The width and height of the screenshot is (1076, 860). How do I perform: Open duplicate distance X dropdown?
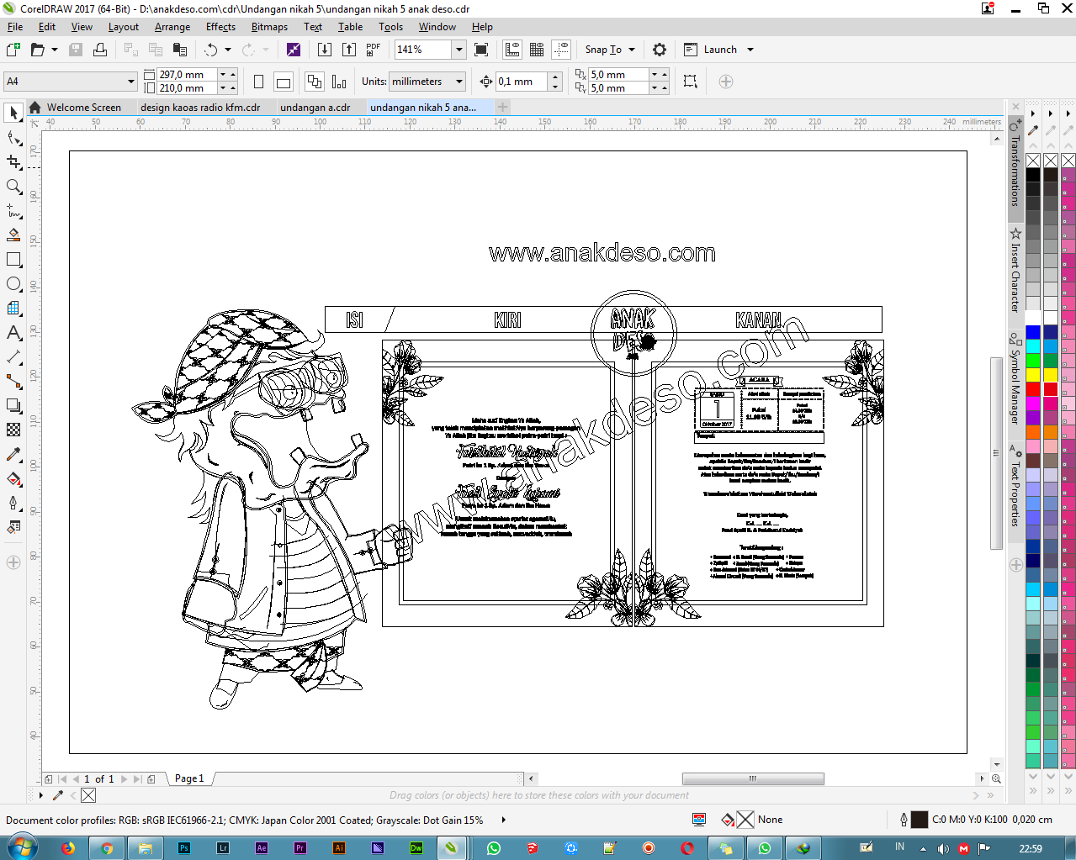click(x=654, y=75)
